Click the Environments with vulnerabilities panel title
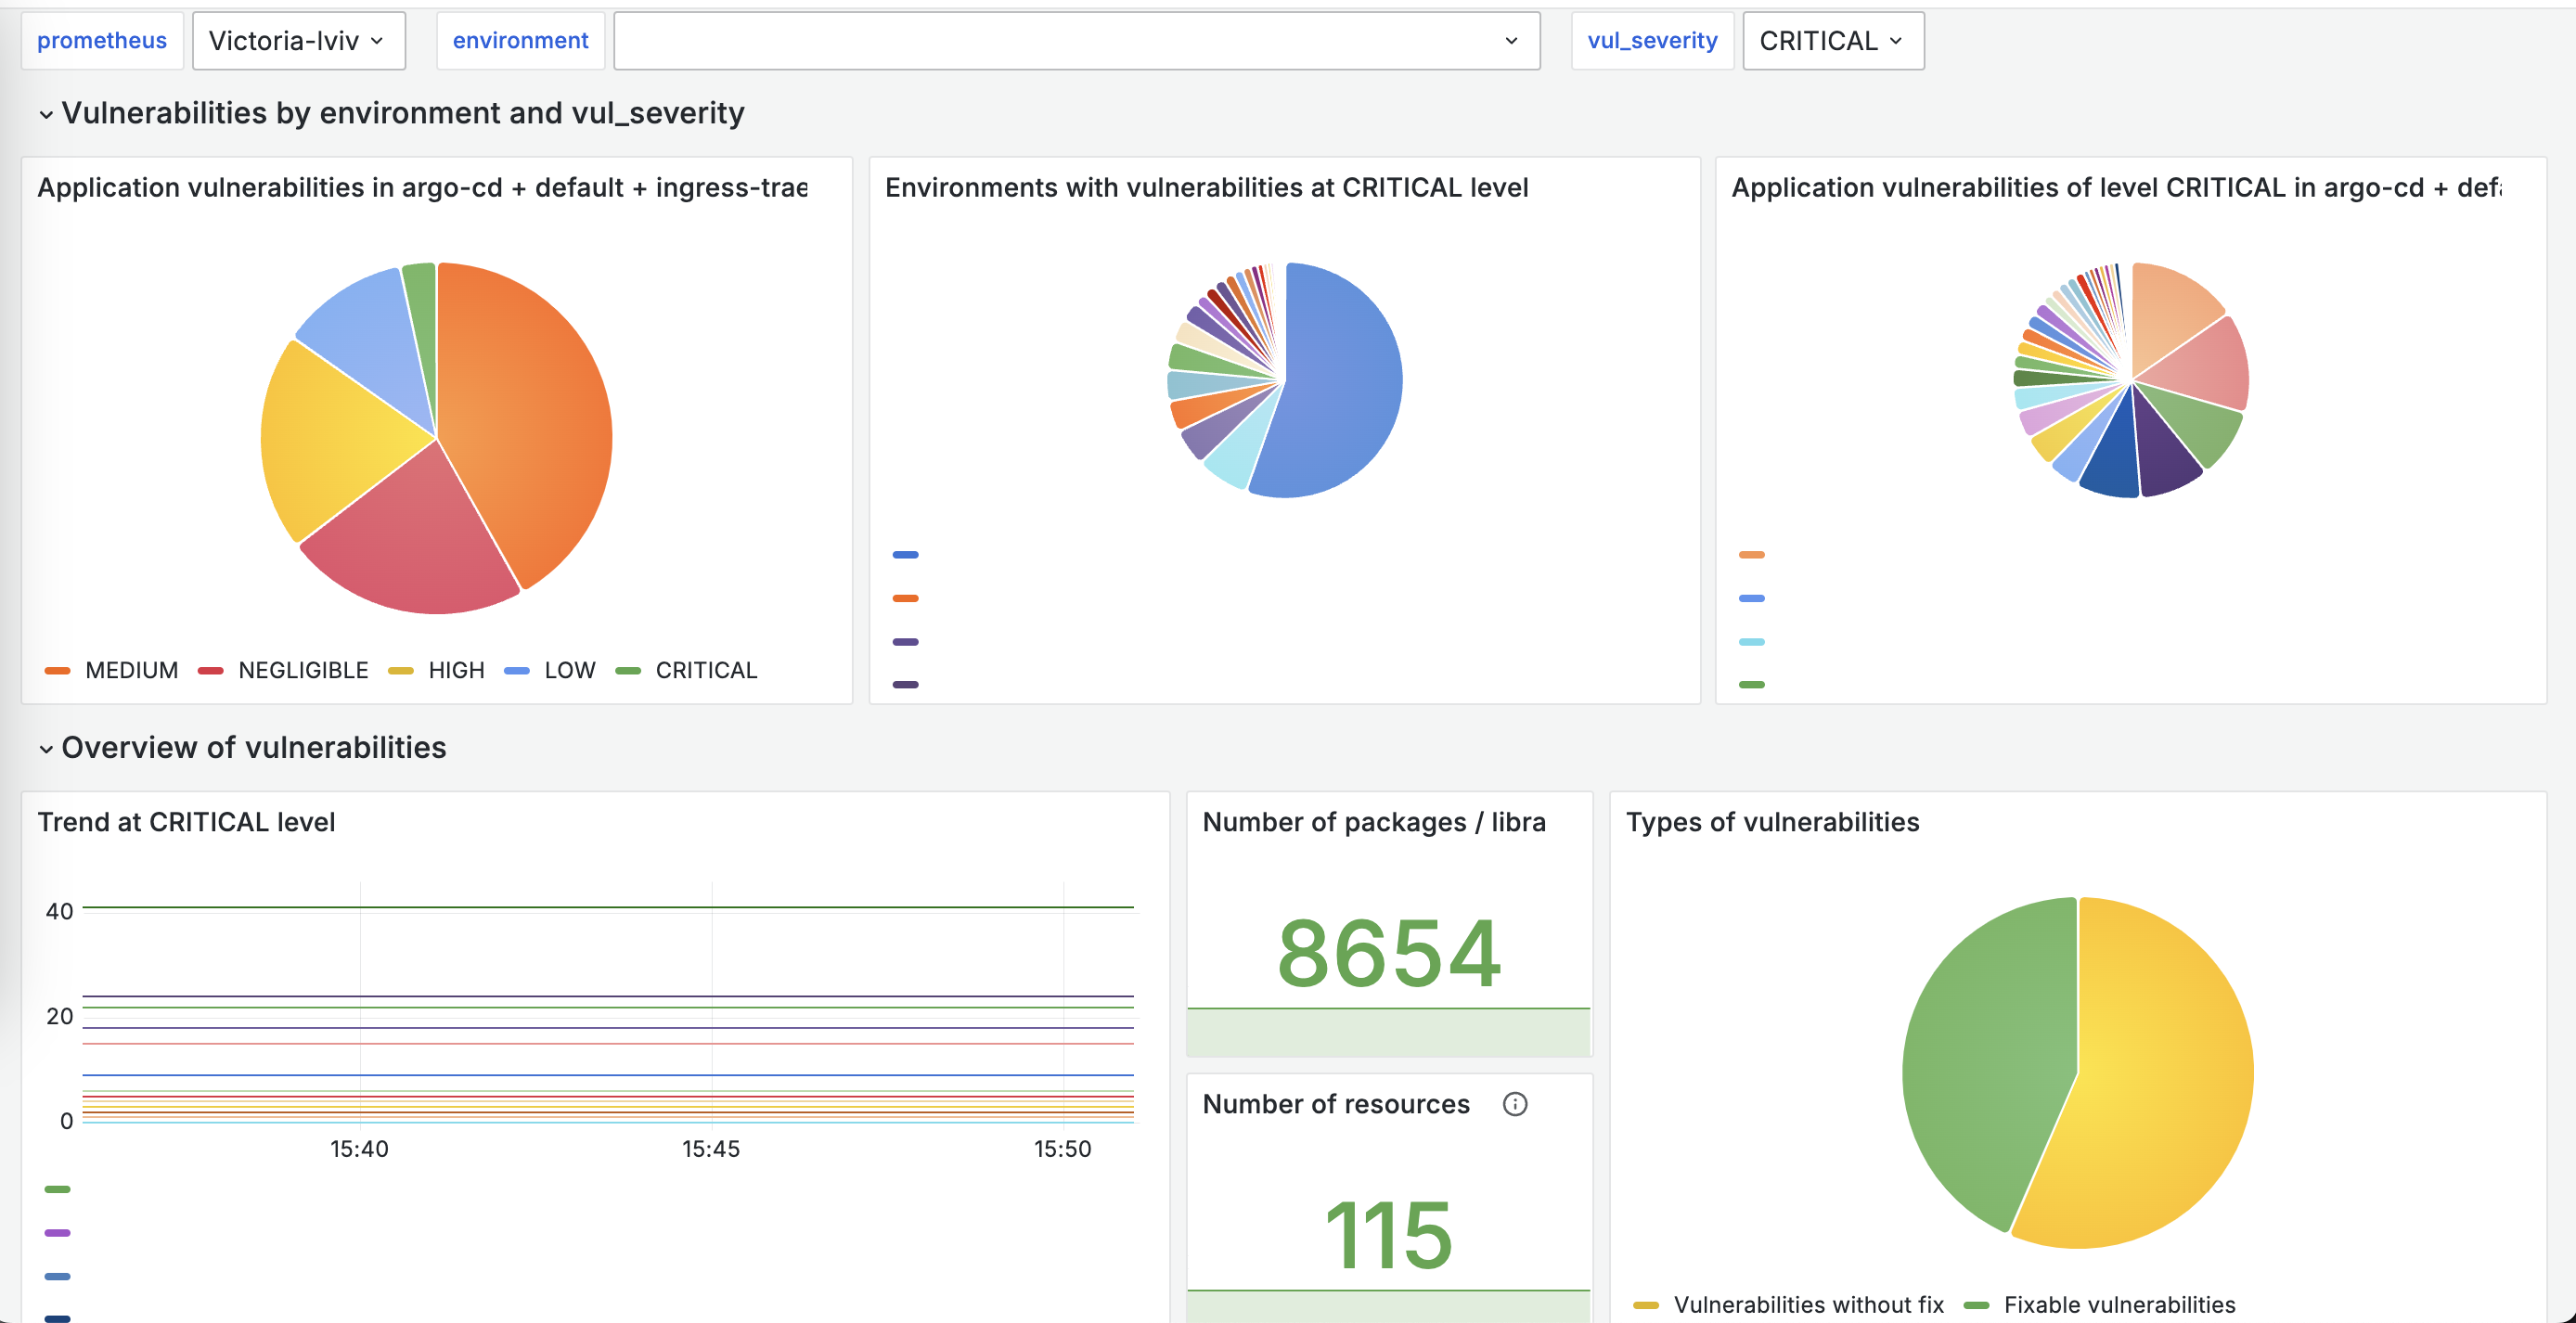This screenshot has height=1323, width=2576. pos(1206,187)
